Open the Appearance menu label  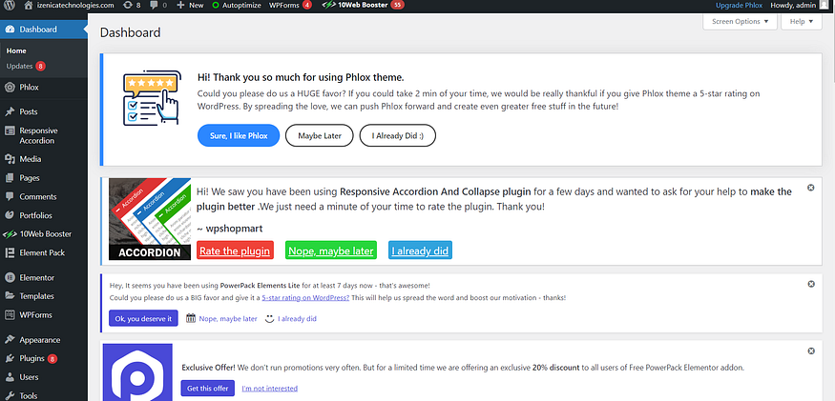click(40, 340)
